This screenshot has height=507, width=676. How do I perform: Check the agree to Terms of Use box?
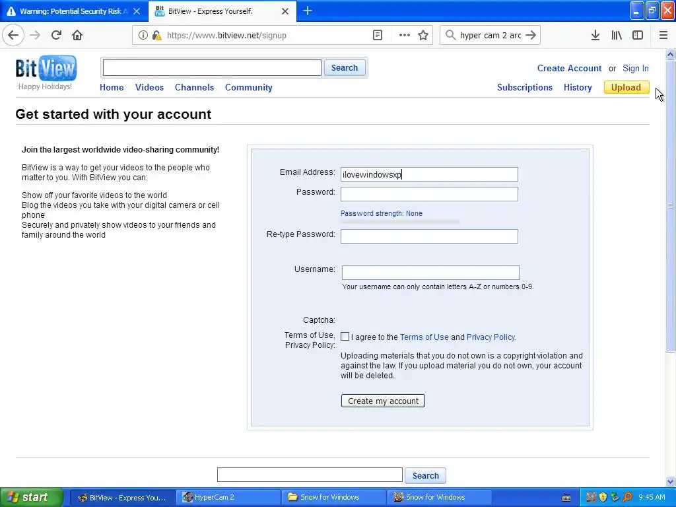[345, 336]
